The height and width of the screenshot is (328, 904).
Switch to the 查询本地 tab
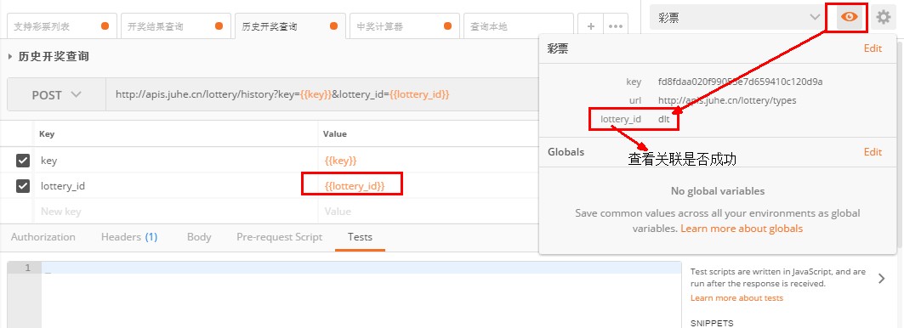[518, 26]
